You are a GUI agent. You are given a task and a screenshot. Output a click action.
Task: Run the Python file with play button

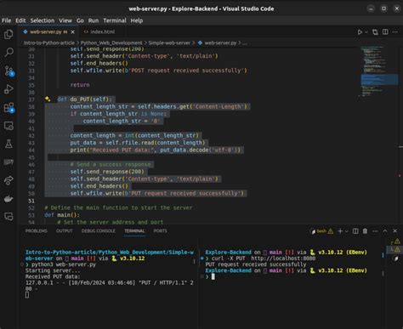click(x=360, y=32)
